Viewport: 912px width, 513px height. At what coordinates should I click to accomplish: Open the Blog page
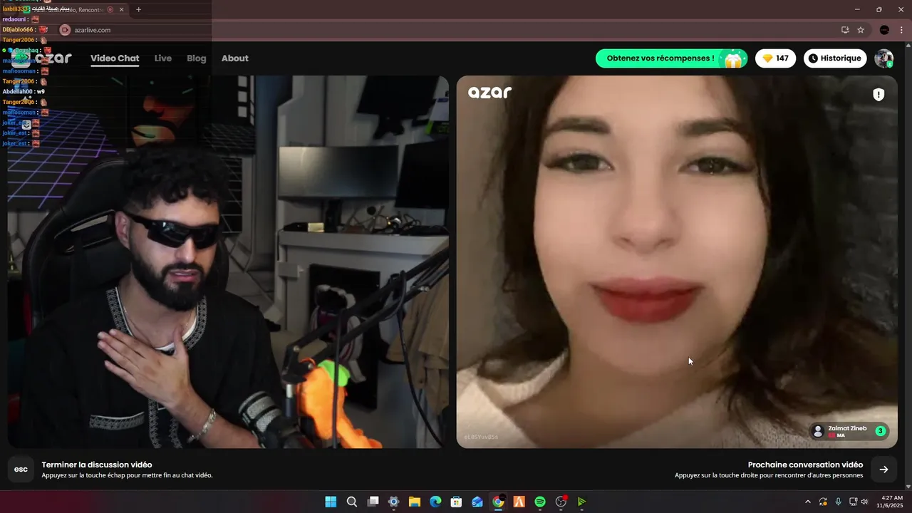tap(197, 58)
